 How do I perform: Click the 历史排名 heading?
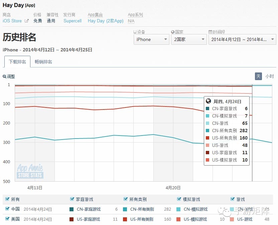[19, 37]
